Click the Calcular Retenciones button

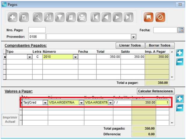[x=156, y=91]
